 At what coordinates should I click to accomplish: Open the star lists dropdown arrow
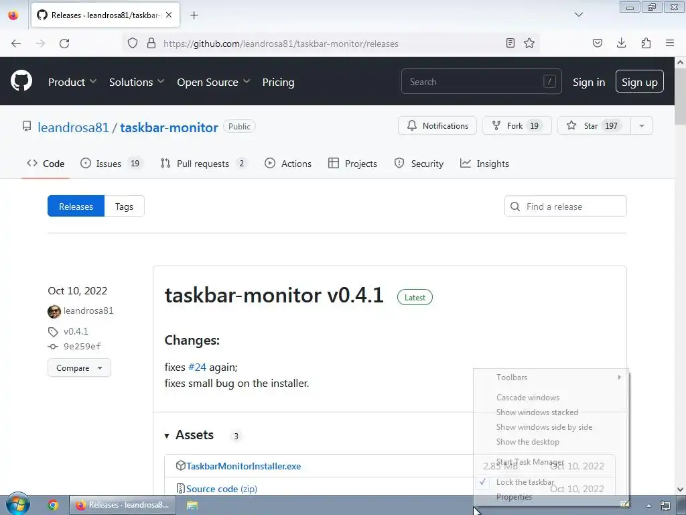642,125
